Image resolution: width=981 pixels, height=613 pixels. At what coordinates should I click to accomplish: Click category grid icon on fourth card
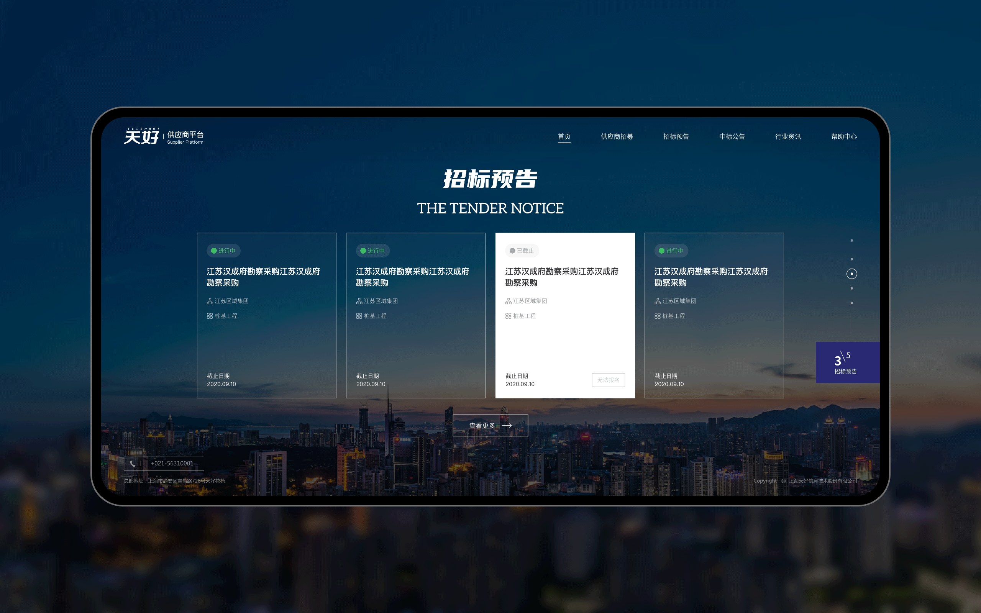click(657, 316)
